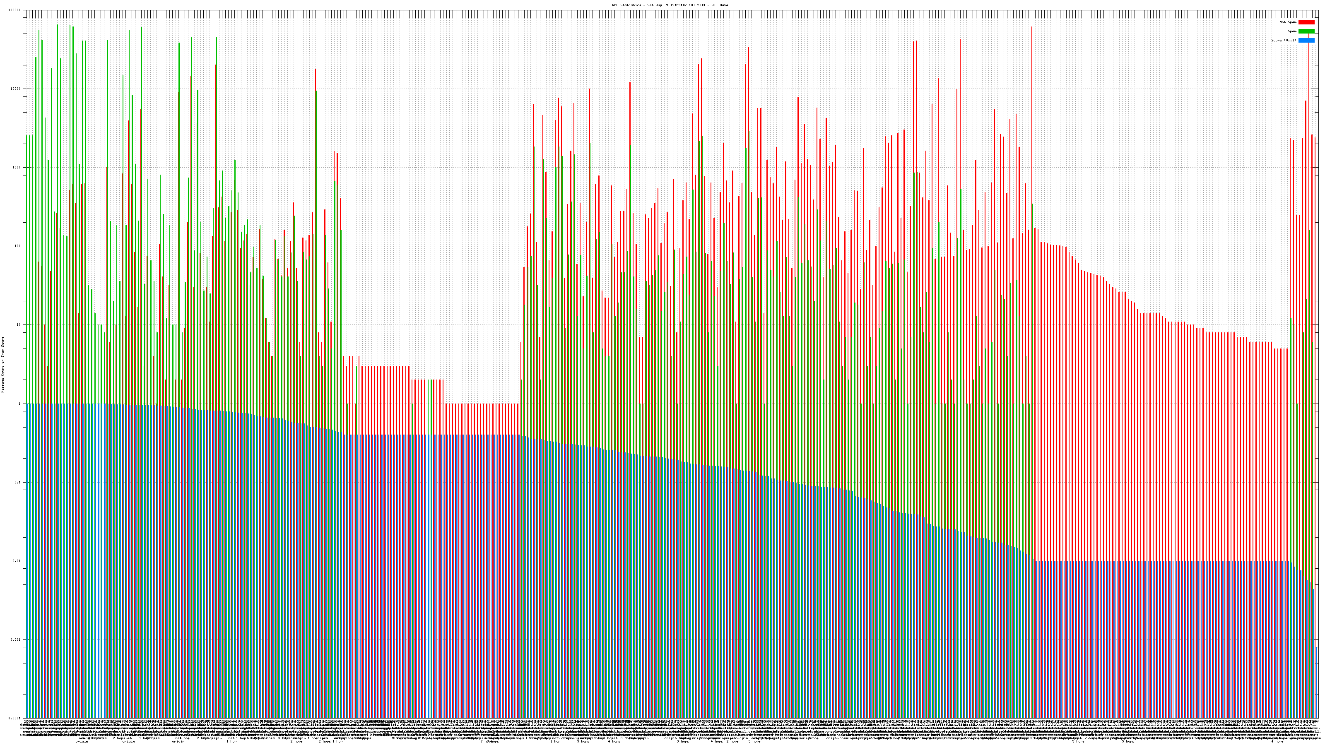The image size is (1325, 745).
Task: Click the 0.001 y-axis tick label
Action: coord(16,639)
